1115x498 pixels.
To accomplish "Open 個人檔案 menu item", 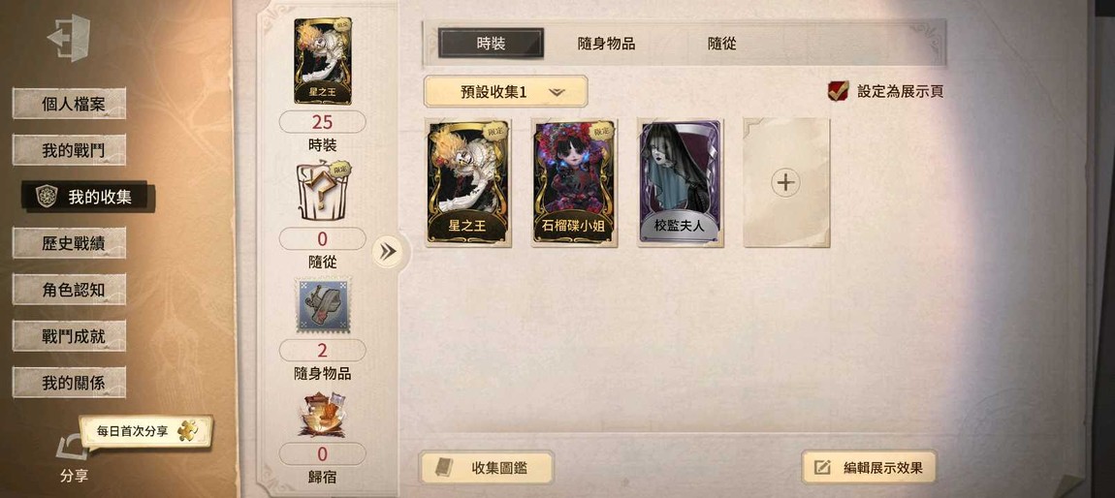I will (x=69, y=104).
